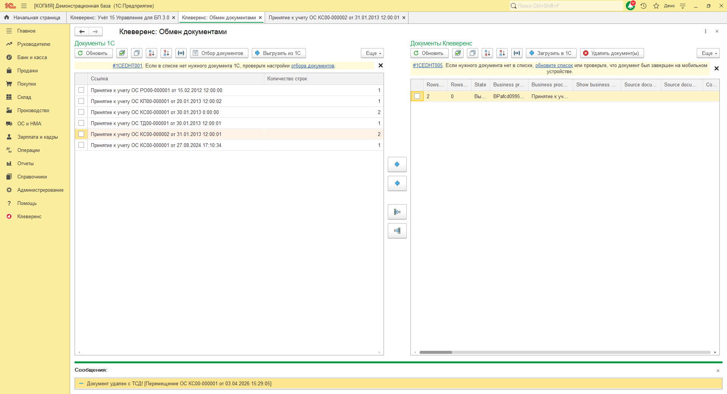Image resolution: width=727 pixels, height=394 pixels.
Task: Click Выгрузить из 1С button
Action: click(279, 53)
